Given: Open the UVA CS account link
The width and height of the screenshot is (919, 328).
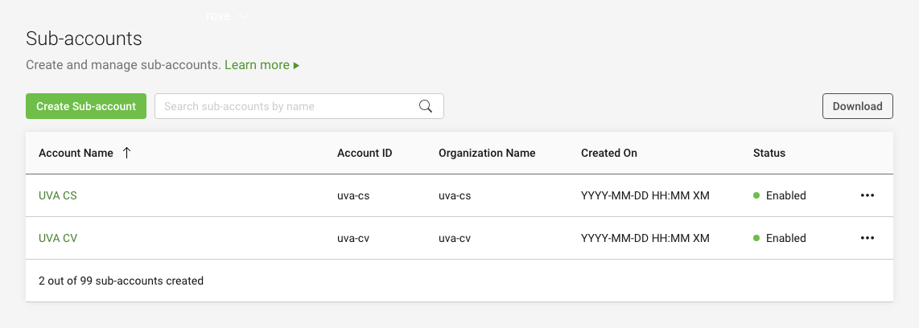Looking at the screenshot, I should tap(57, 195).
